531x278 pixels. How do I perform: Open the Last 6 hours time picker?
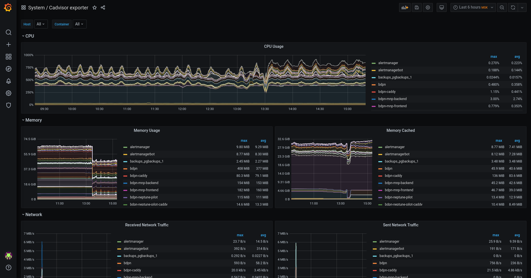click(473, 7)
